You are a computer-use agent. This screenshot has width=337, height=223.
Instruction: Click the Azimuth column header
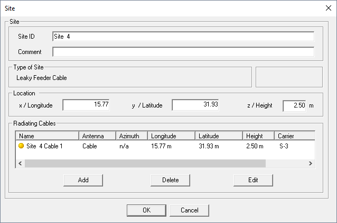[130, 136]
